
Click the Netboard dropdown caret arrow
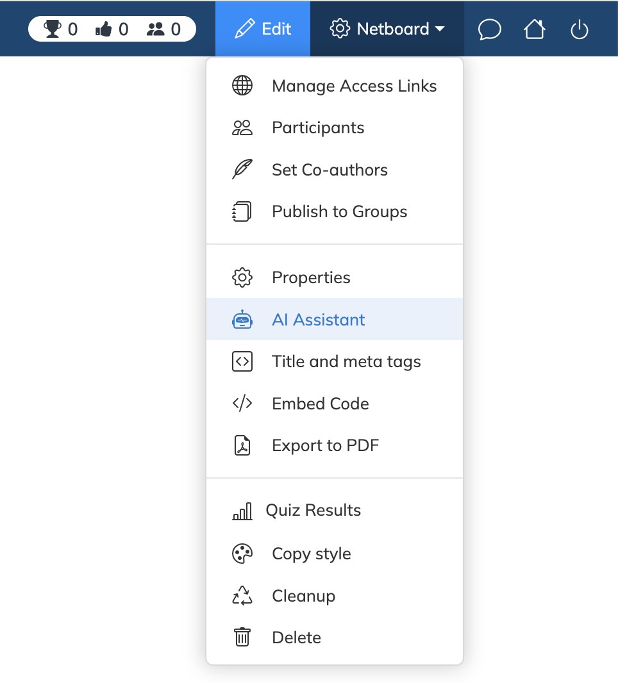(x=440, y=29)
